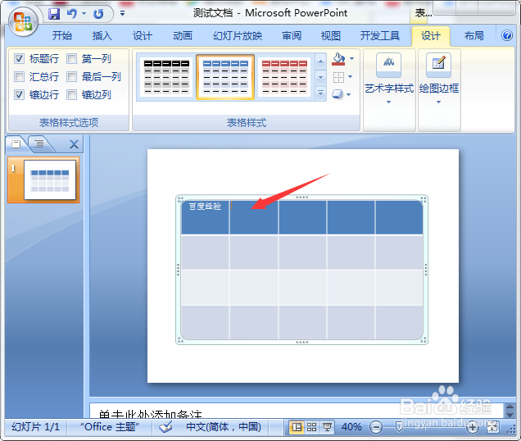Click the "Office 主题" status bar entry
This screenshot has height=441, width=521.
(110, 427)
